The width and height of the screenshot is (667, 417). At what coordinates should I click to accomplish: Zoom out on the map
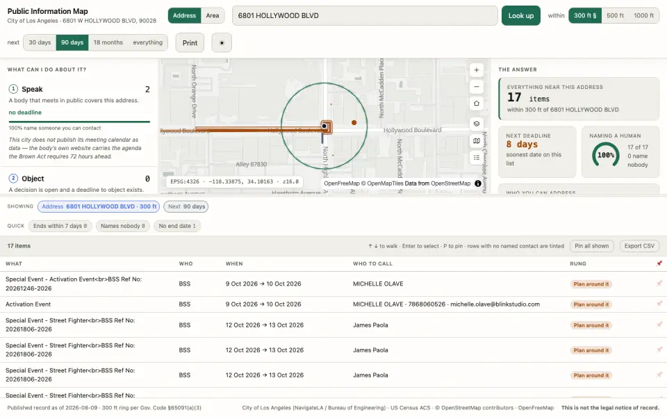point(477,87)
